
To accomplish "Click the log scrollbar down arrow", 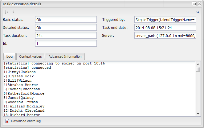I will (198, 114).
